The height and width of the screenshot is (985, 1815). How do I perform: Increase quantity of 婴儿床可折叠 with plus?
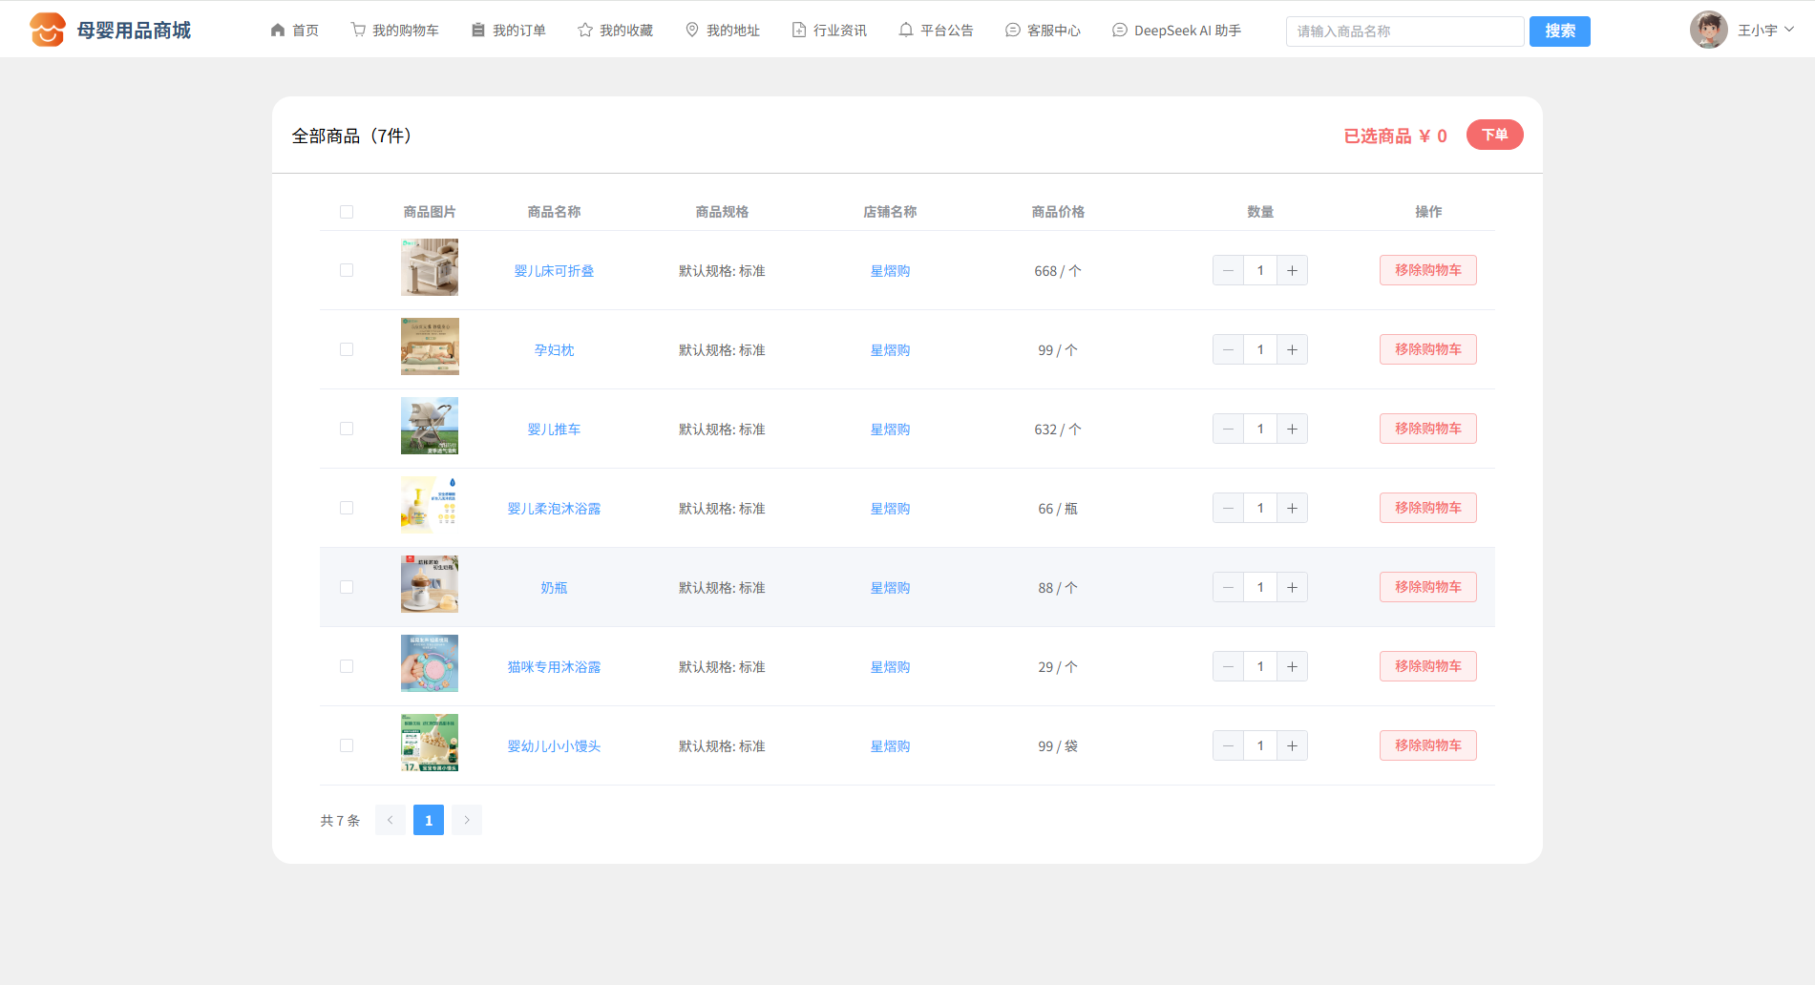(x=1292, y=270)
